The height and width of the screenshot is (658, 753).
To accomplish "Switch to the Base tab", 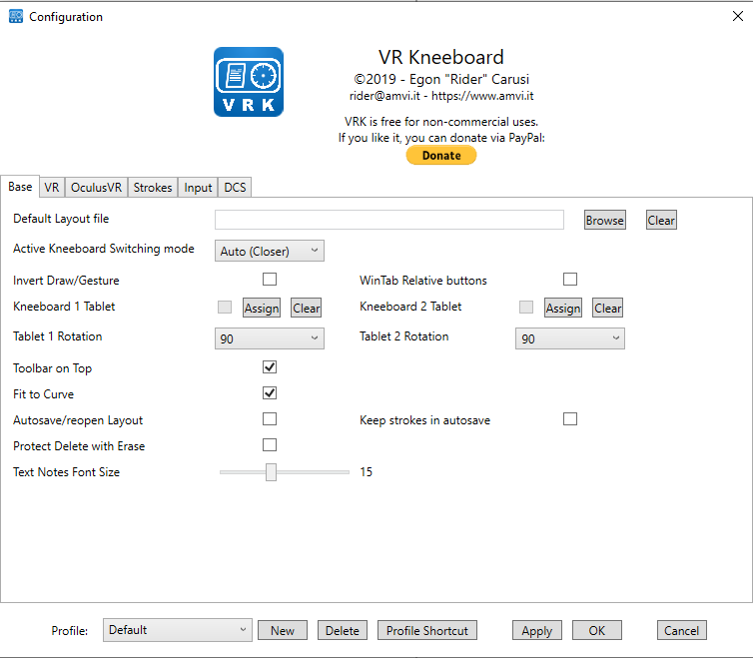I will [20, 187].
